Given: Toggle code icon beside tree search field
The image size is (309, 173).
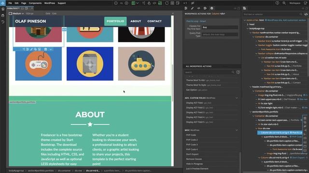Looking at the screenshot, I should coord(306,14).
